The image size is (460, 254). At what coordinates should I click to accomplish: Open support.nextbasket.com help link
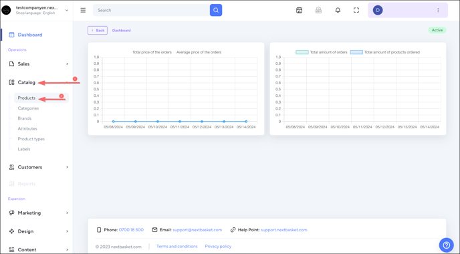click(283, 230)
